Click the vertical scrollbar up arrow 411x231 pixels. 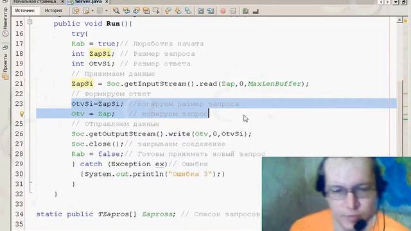coord(399,21)
